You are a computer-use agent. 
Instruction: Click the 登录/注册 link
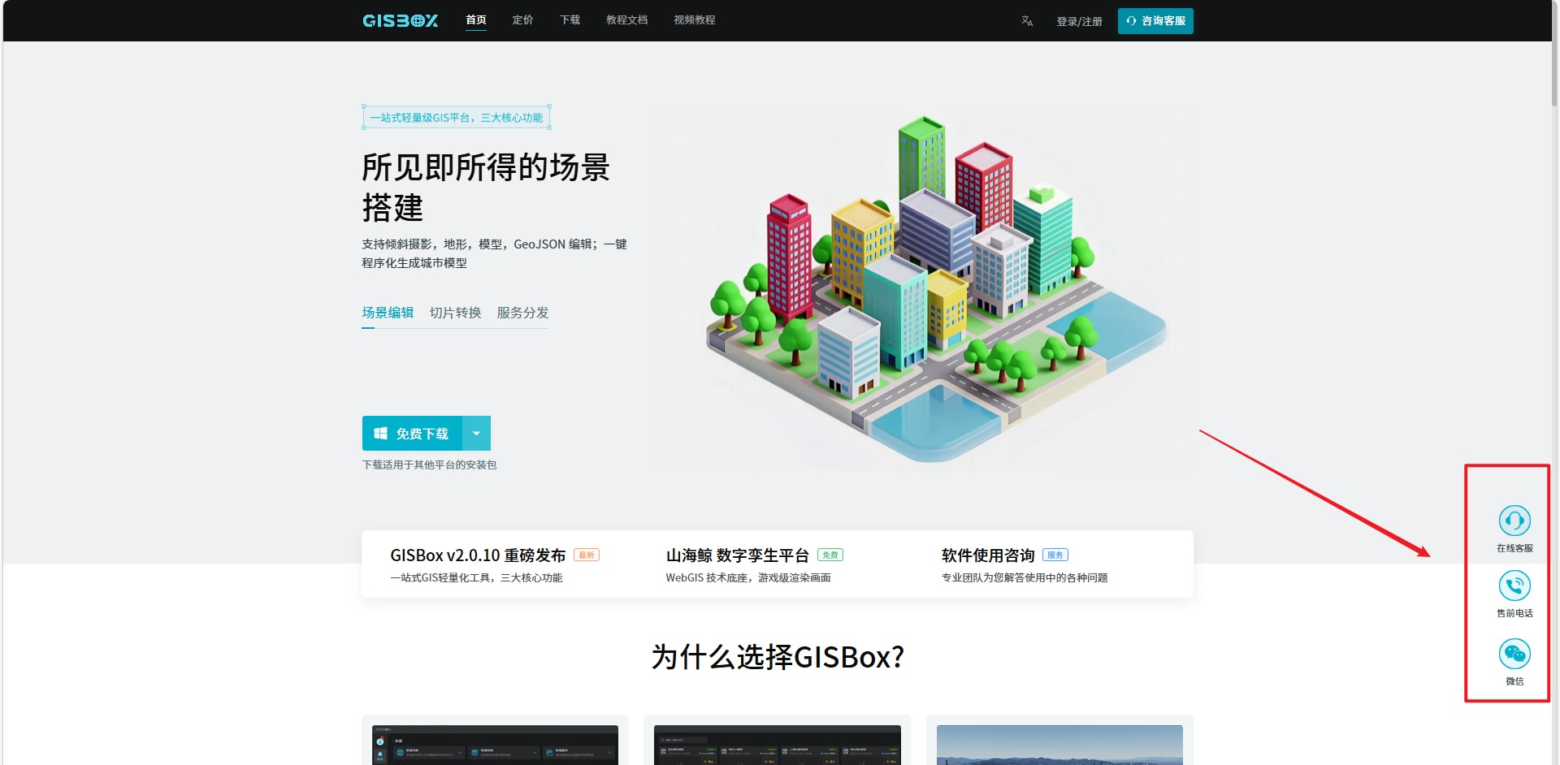(x=1079, y=22)
